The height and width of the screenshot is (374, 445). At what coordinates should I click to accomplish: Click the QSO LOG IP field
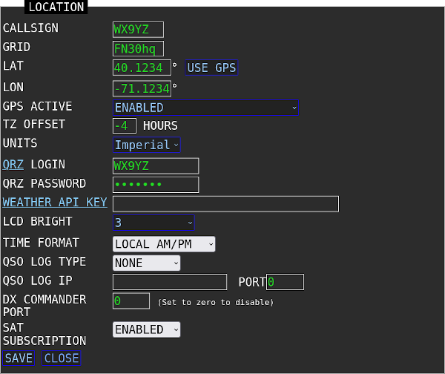(170, 282)
